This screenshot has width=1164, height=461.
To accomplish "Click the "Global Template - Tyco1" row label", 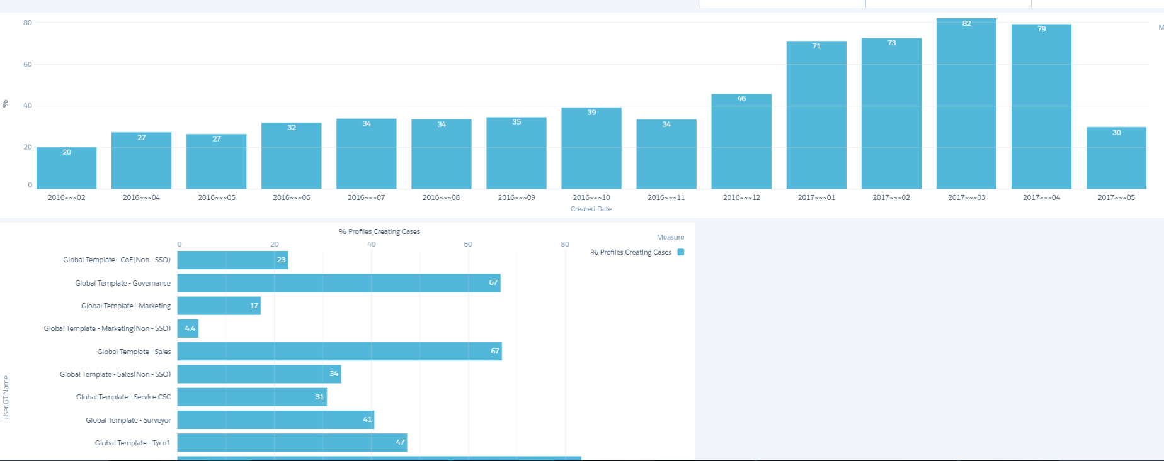I will coord(133,443).
